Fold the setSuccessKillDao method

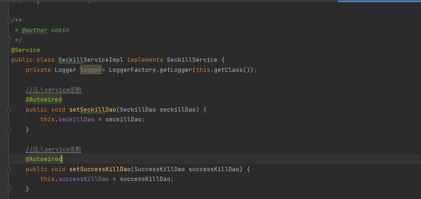tap(9, 169)
